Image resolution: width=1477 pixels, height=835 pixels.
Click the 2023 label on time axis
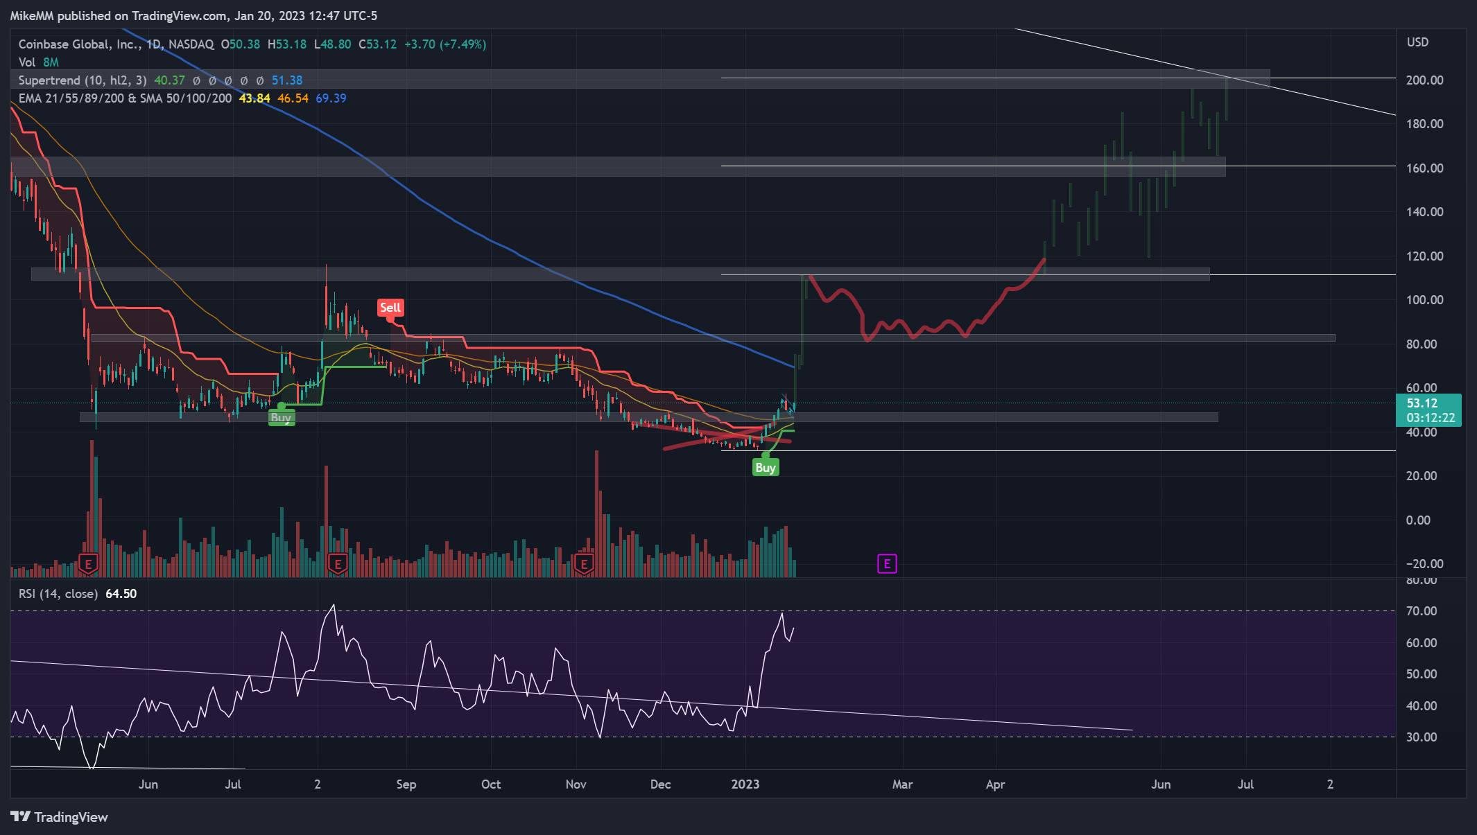tap(745, 784)
